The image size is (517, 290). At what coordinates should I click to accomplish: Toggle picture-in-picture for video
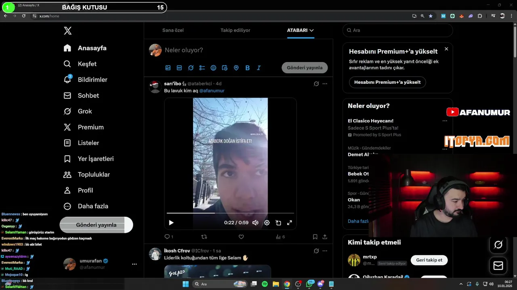coord(278,223)
